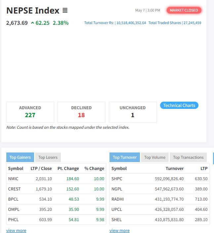Click SHPC turnover 592,096,826.40

point(169,179)
